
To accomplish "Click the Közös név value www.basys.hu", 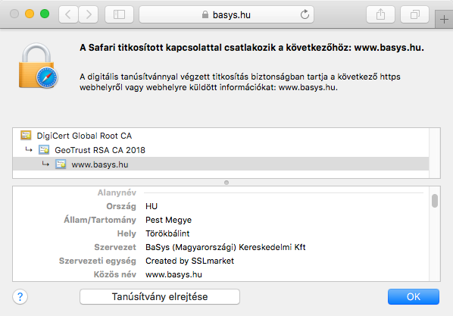I will (173, 274).
